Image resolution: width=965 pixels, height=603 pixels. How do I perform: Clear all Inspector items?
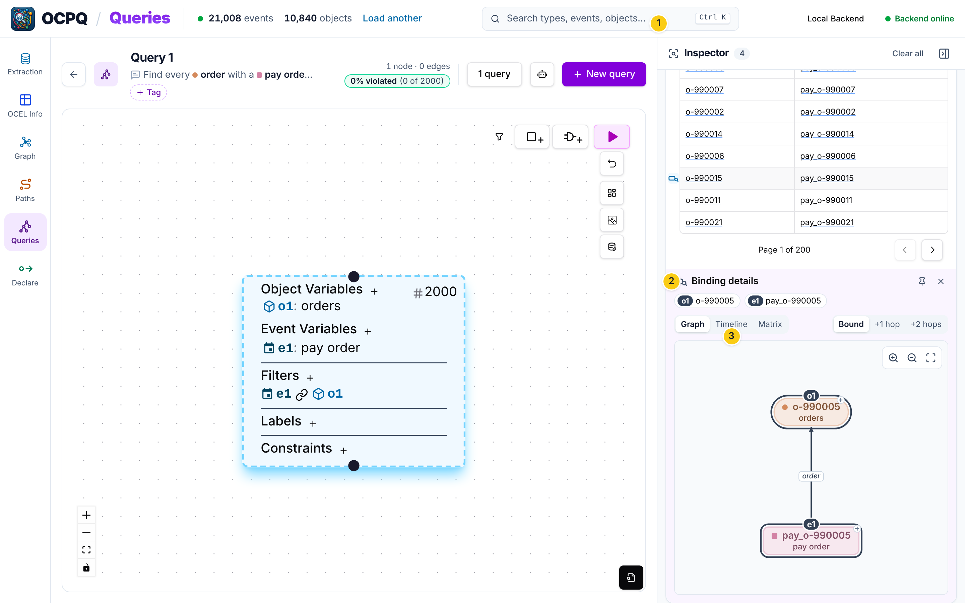(908, 54)
